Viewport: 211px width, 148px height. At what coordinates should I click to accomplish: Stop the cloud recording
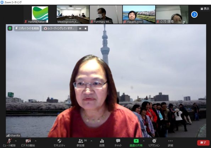point(85,28)
